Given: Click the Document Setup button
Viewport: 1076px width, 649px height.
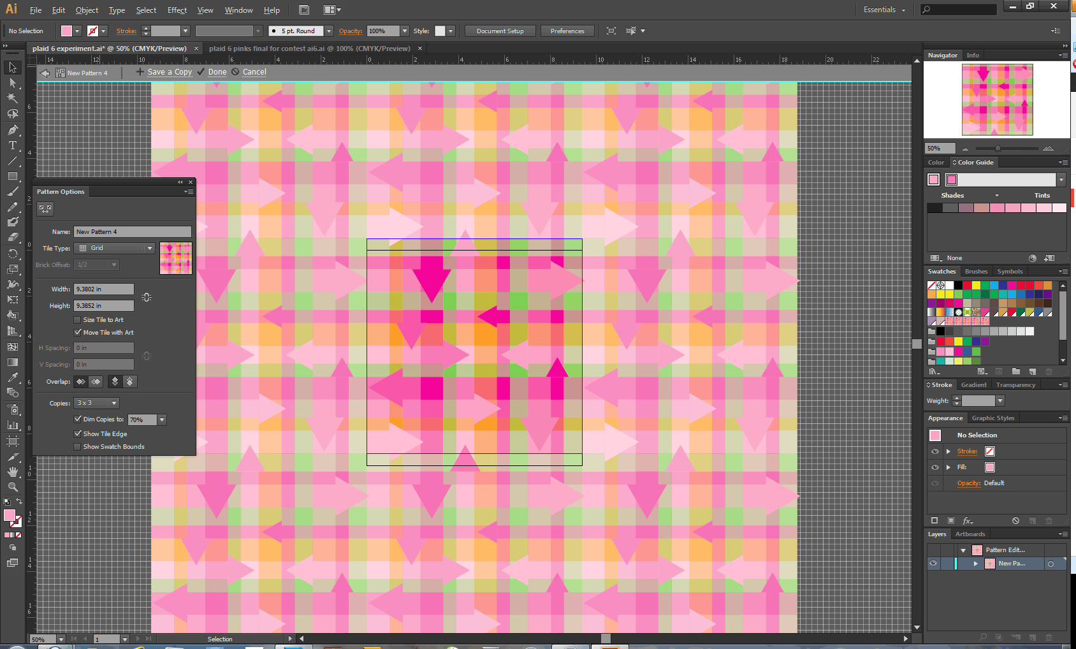Looking at the screenshot, I should (500, 31).
